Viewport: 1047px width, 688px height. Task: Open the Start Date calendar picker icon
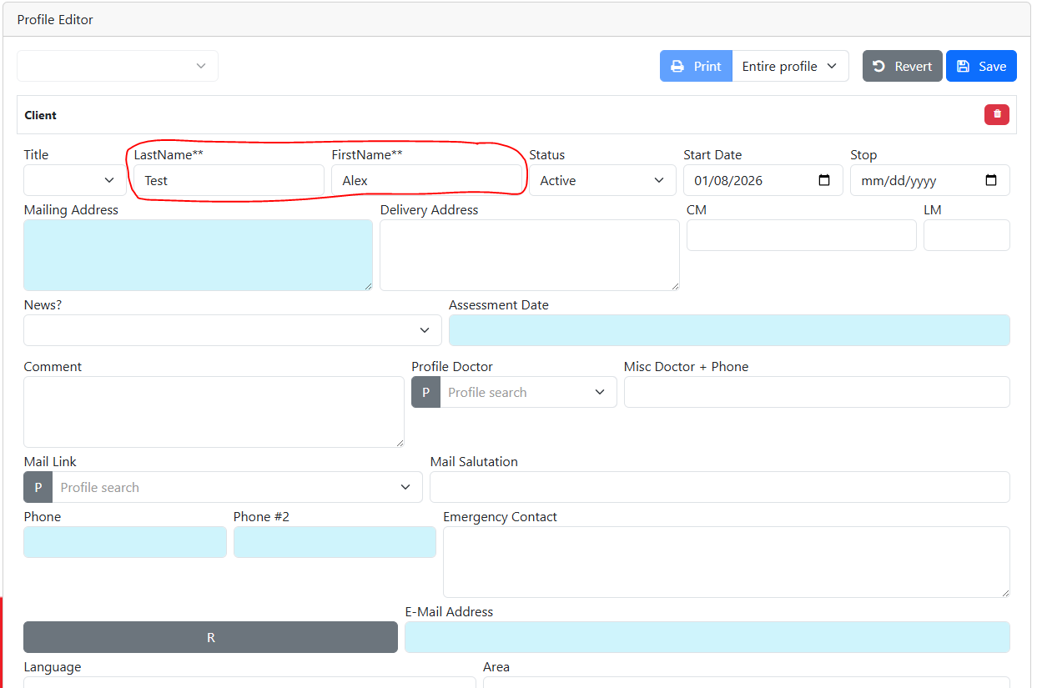click(x=824, y=180)
